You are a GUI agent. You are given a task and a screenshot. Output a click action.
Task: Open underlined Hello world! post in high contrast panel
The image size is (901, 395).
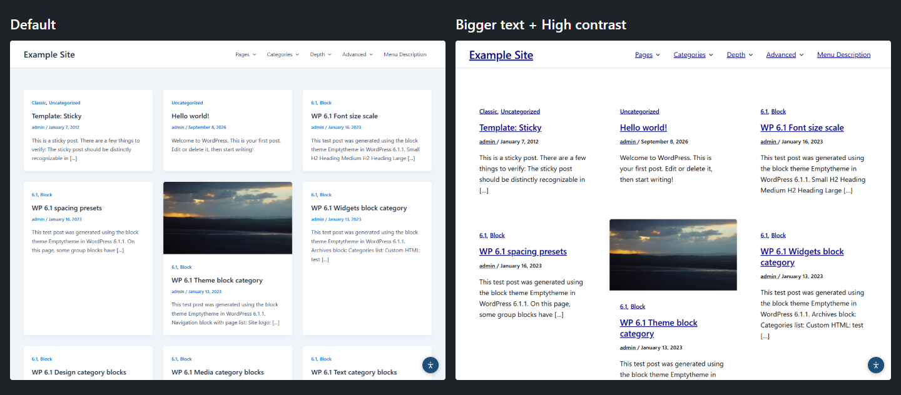click(643, 127)
